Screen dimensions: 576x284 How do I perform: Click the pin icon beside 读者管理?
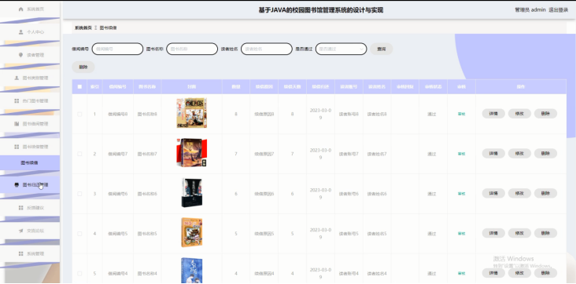(20, 55)
